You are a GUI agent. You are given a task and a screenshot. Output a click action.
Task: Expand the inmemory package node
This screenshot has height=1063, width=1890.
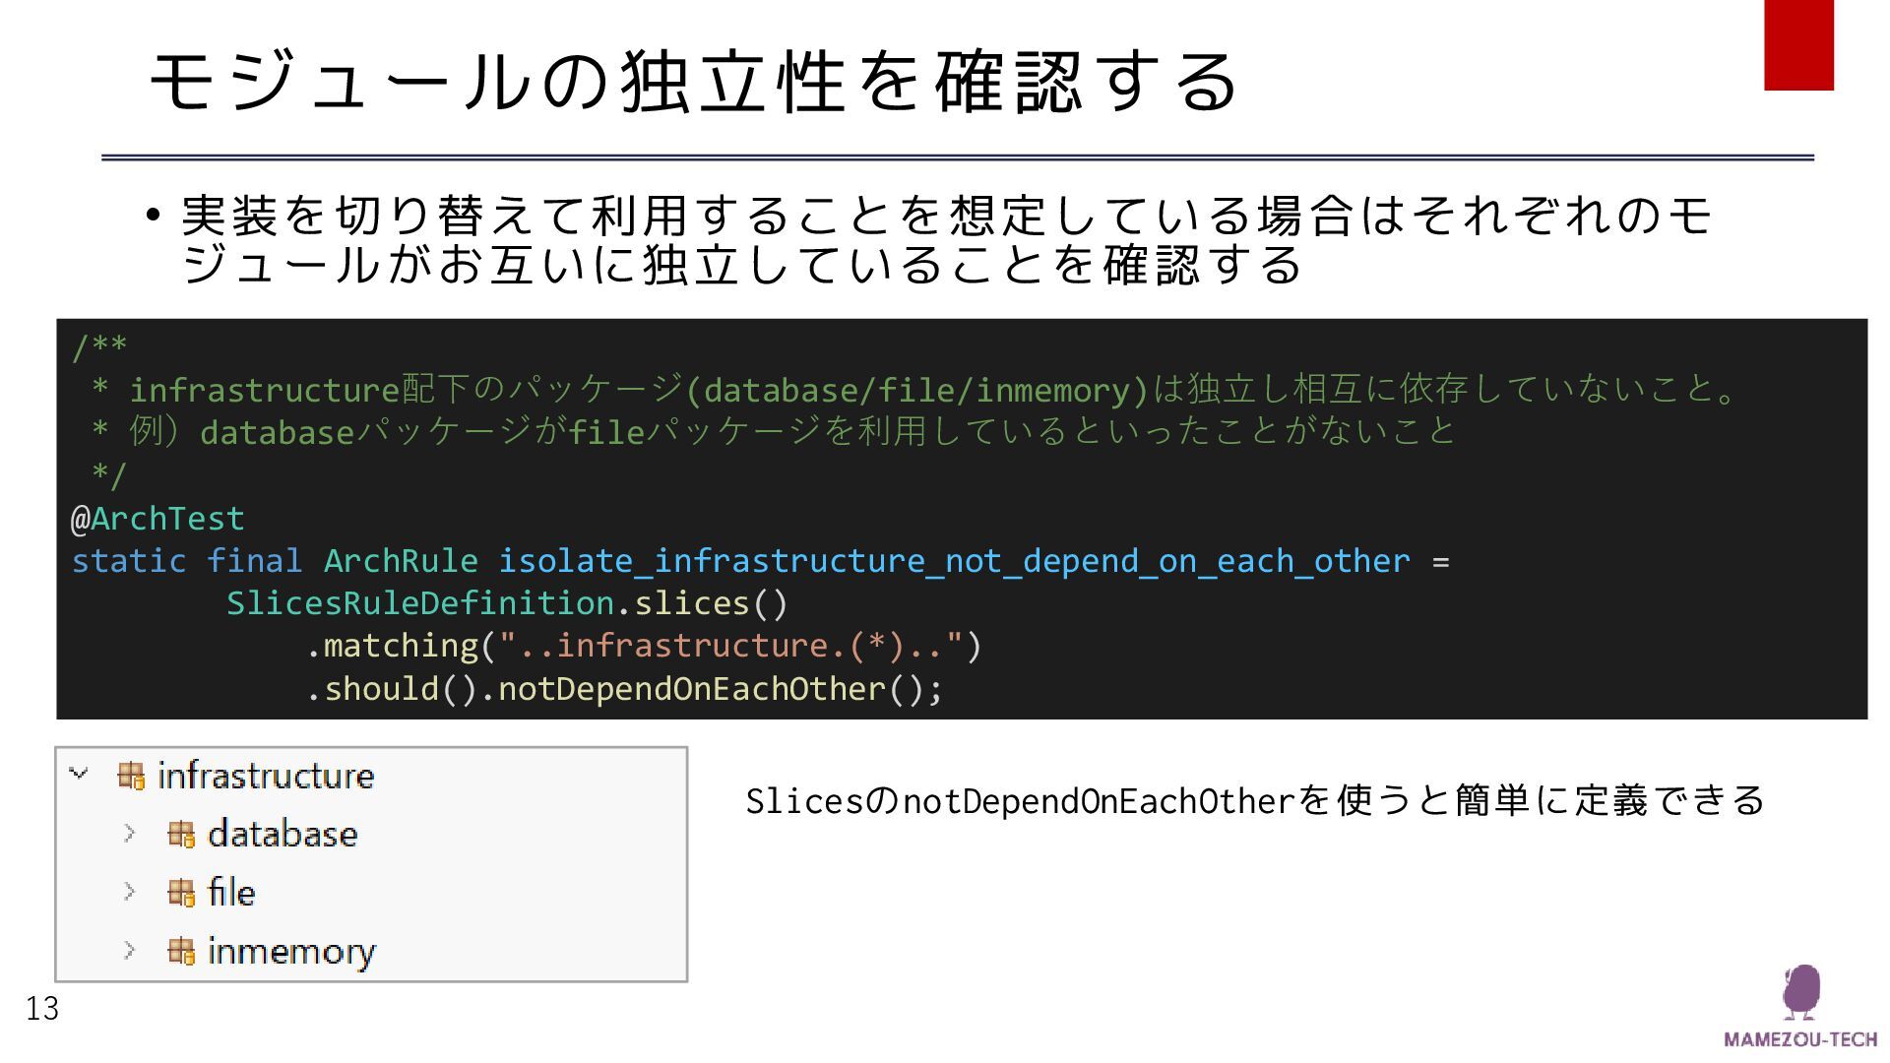(x=129, y=950)
